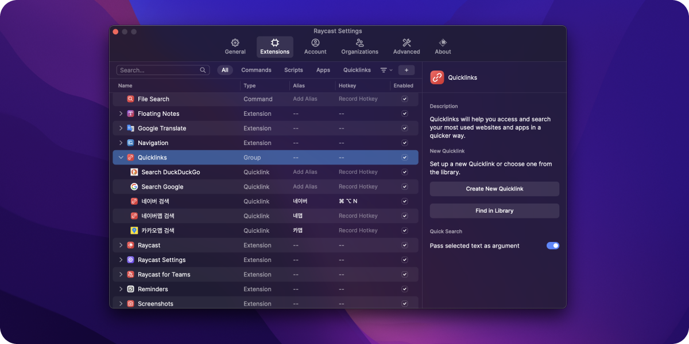Uncheck 카카오맵 검색 enabled checkbox
This screenshot has height=344, width=689.
(405, 230)
